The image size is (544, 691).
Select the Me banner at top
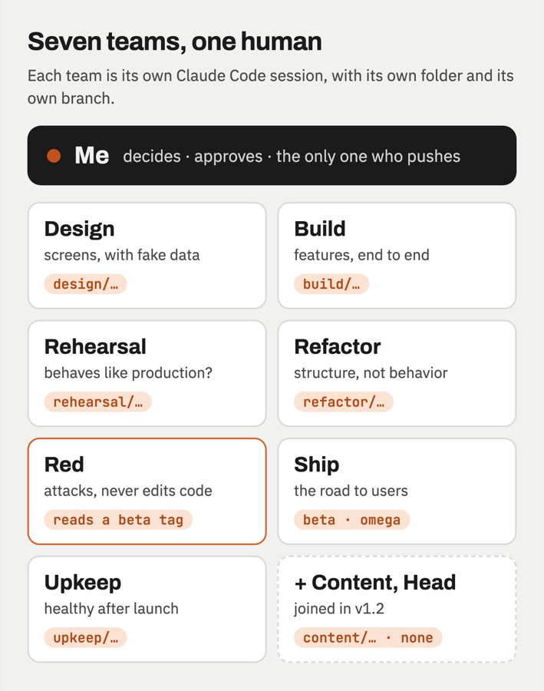(272, 156)
